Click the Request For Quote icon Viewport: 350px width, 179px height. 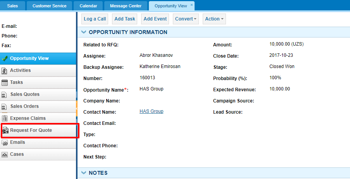click(x=5, y=130)
